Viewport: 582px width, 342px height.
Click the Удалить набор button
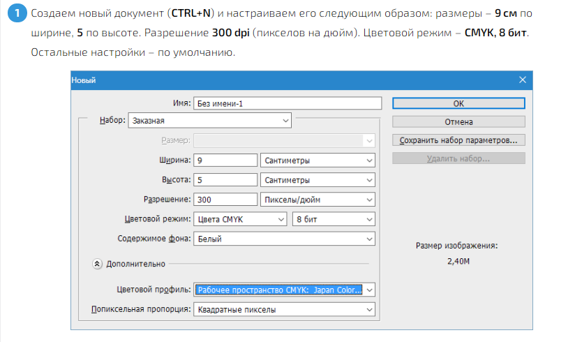[458, 158]
